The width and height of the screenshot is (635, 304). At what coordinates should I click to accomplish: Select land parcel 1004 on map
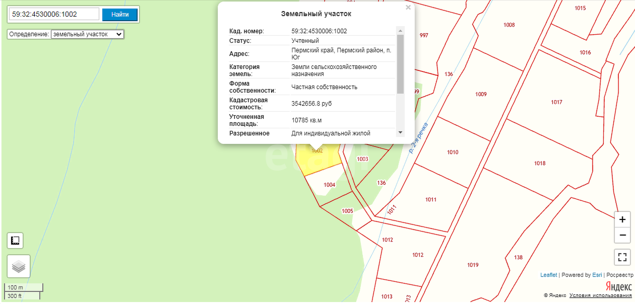(329, 185)
